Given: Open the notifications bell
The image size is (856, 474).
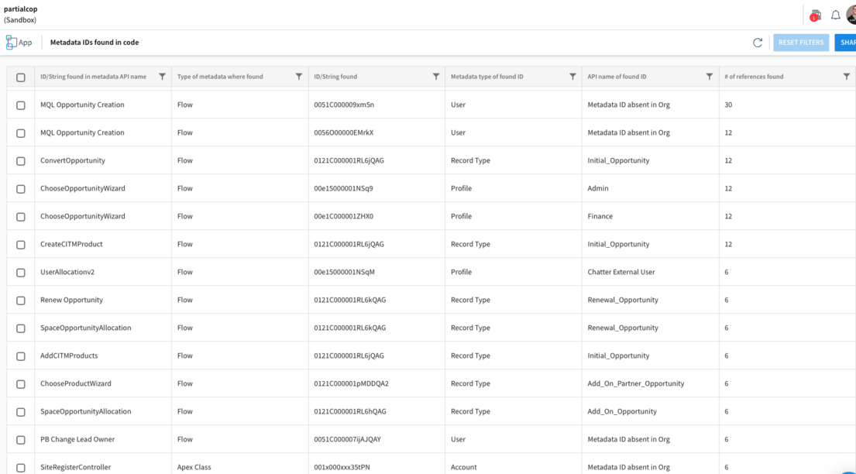Looking at the screenshot, I should (x=835, y=14).
